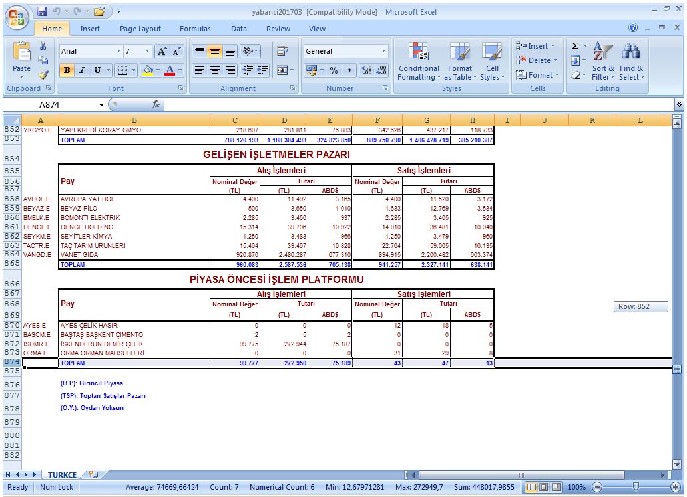Open the Format cells menu
Image resolution: width=687 pixels, height=497 pixels.
(x=537, y=75)
